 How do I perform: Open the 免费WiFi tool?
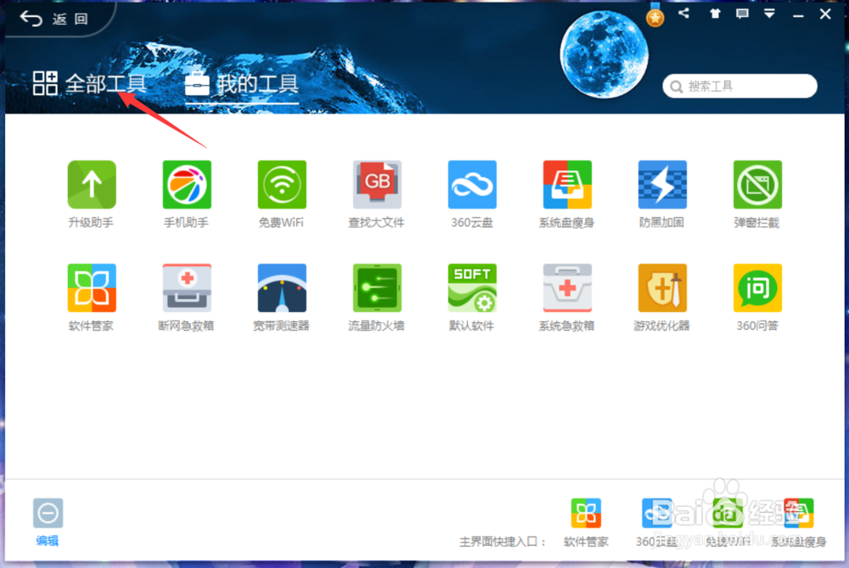282,184
